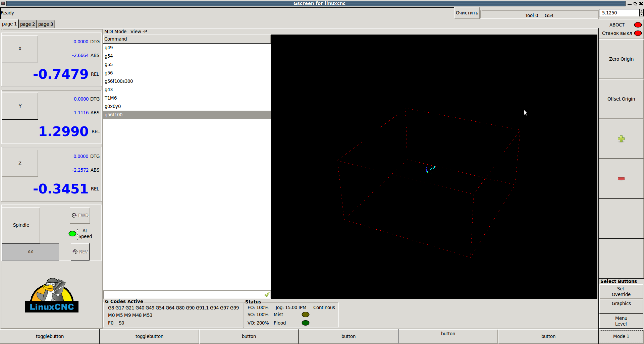Click the VO: 200% status text
644x344 pixels.
[258, 323]
